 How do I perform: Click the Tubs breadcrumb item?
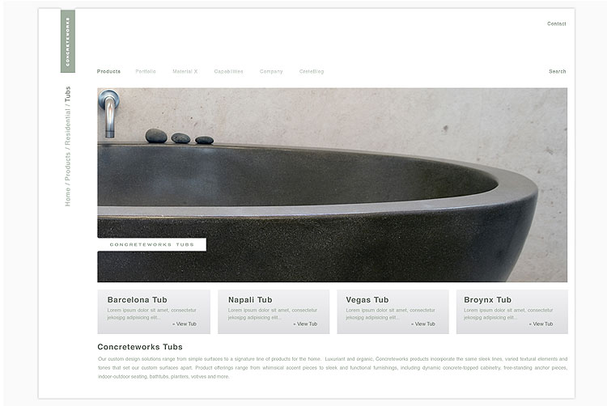[x=68, y=94]
